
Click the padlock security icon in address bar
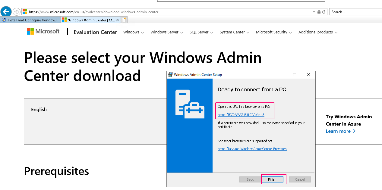[x=319, y=12]
